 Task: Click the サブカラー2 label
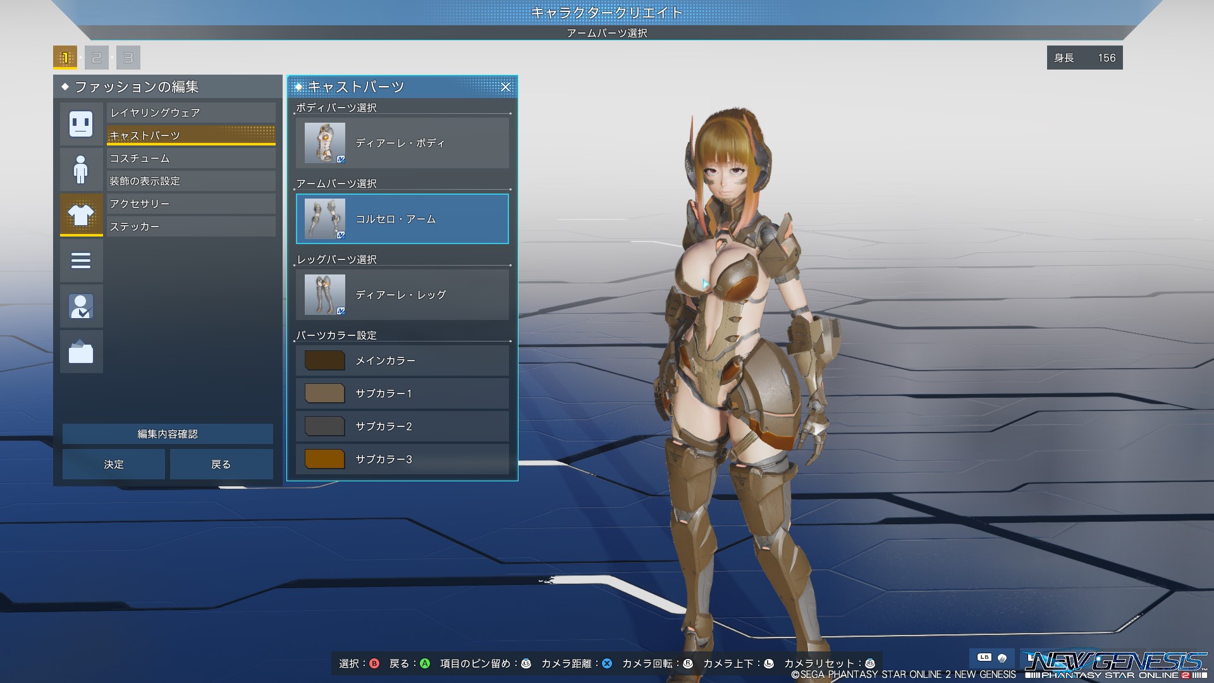pyautogui.click(x=384, y=426)
